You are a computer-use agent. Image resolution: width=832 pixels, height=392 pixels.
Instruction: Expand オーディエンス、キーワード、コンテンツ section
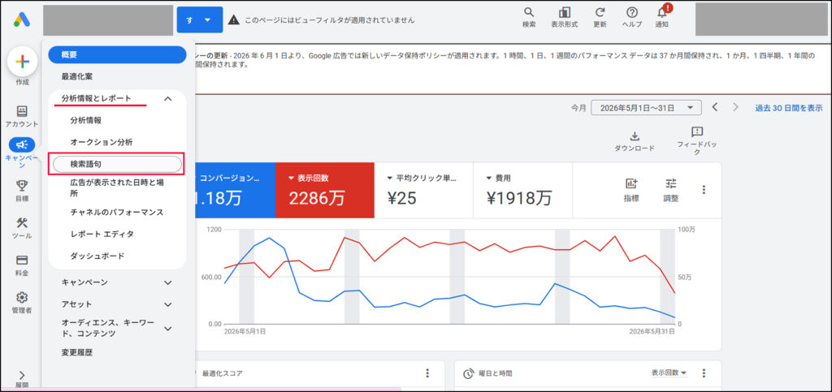tap(167, 329)
